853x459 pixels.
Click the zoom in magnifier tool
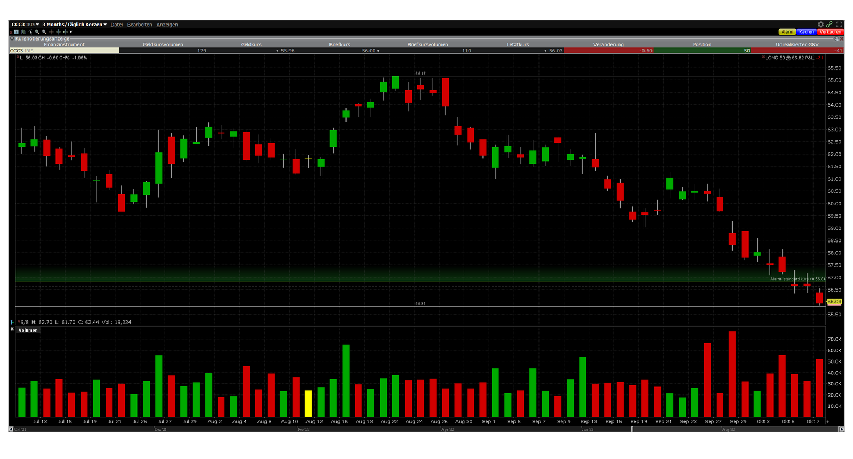[x=37, y=32]
